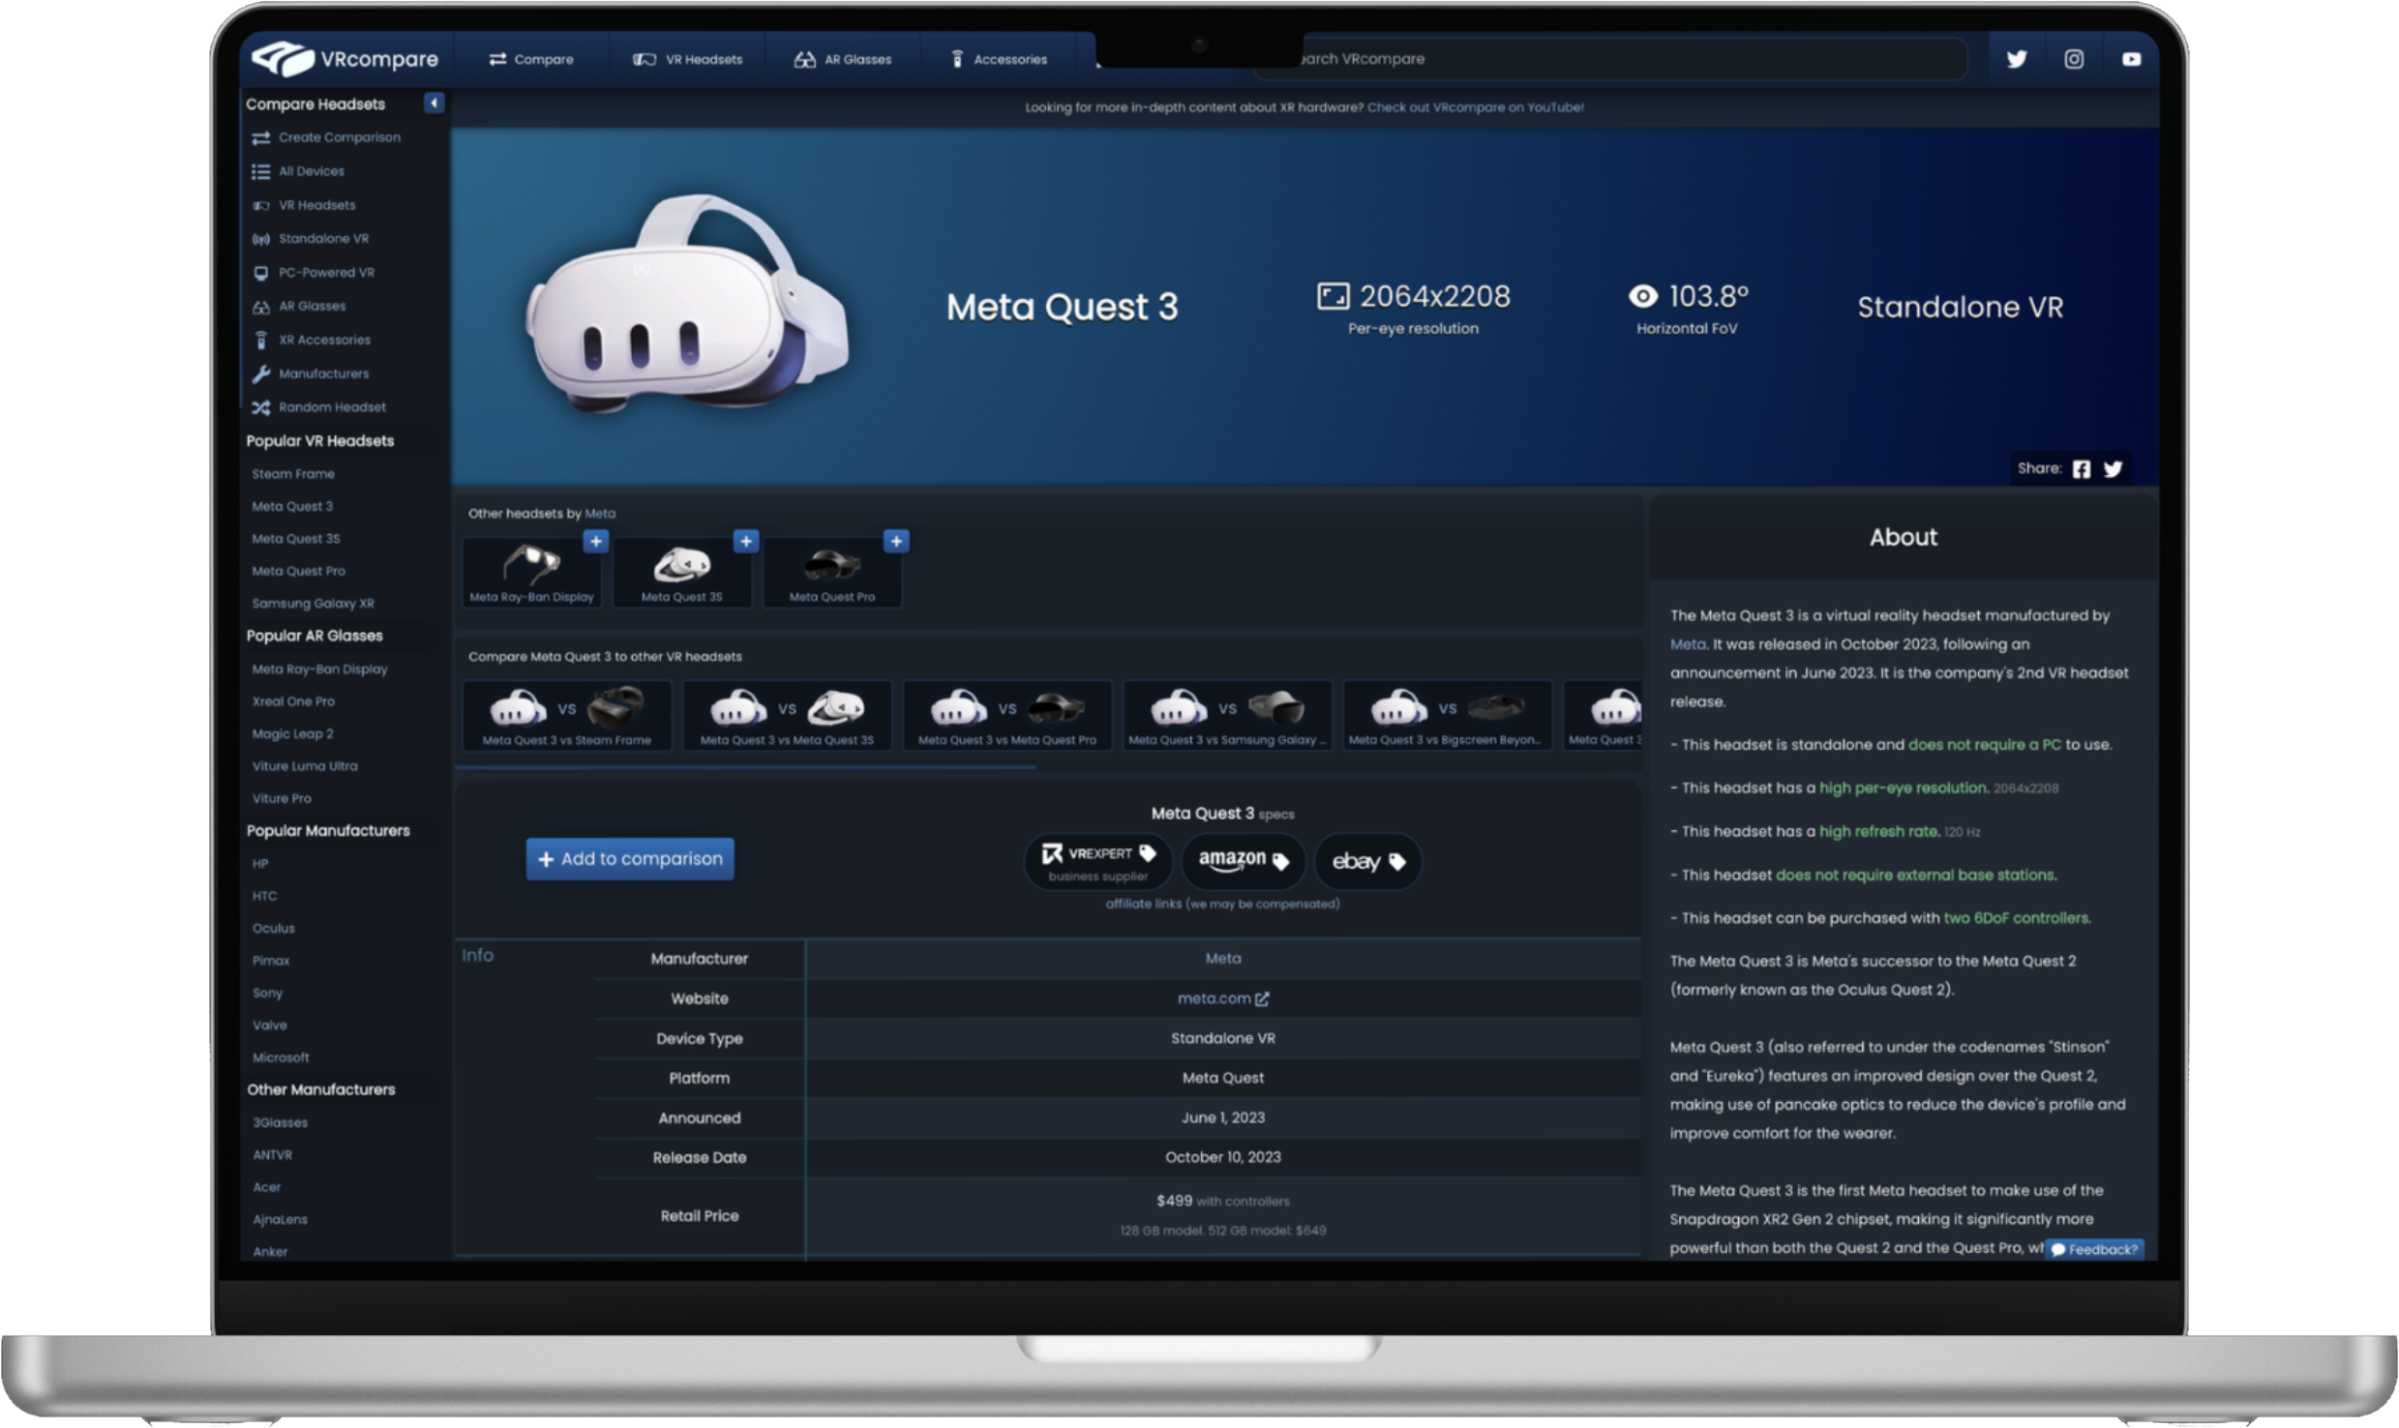Viewport: 2399px width, 1428px height.
Task: Share page on Facebook icon
Action: pos(2082,469)
